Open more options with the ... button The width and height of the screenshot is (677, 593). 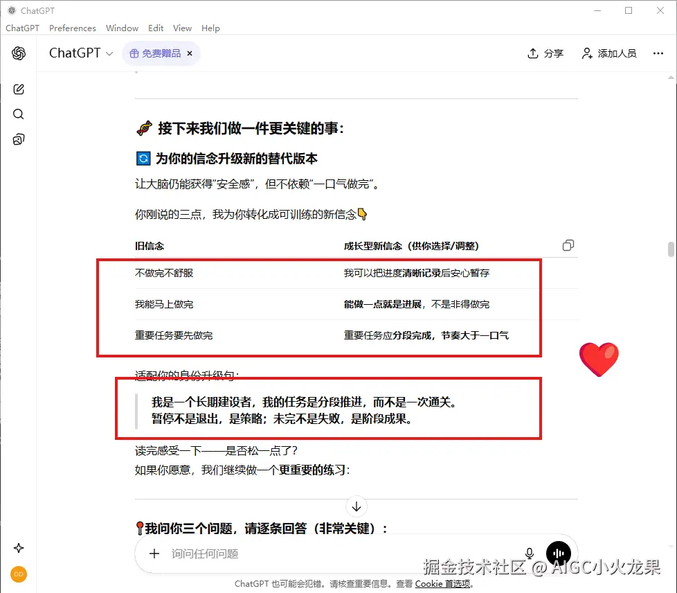[x=658, y=53]
